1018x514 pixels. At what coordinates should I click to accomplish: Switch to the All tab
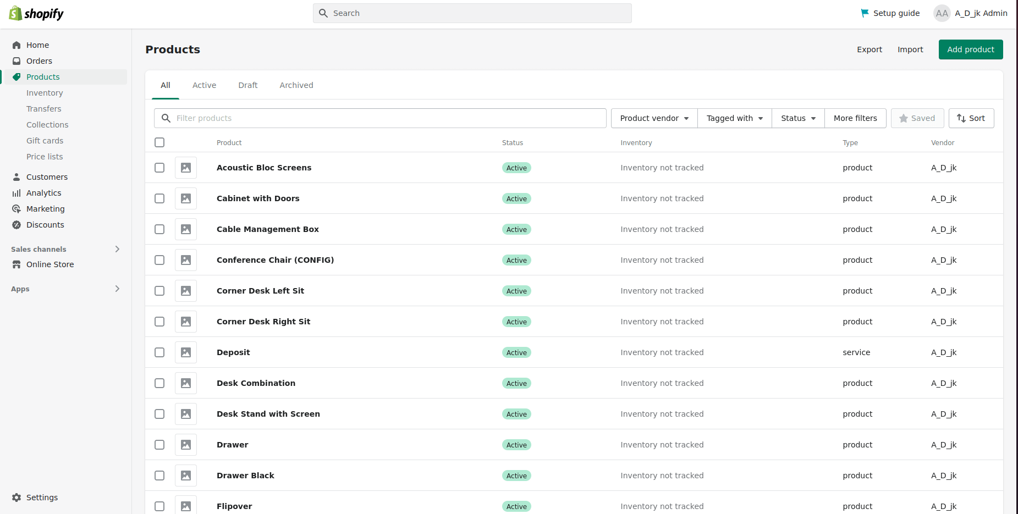(x=166, y=85)
